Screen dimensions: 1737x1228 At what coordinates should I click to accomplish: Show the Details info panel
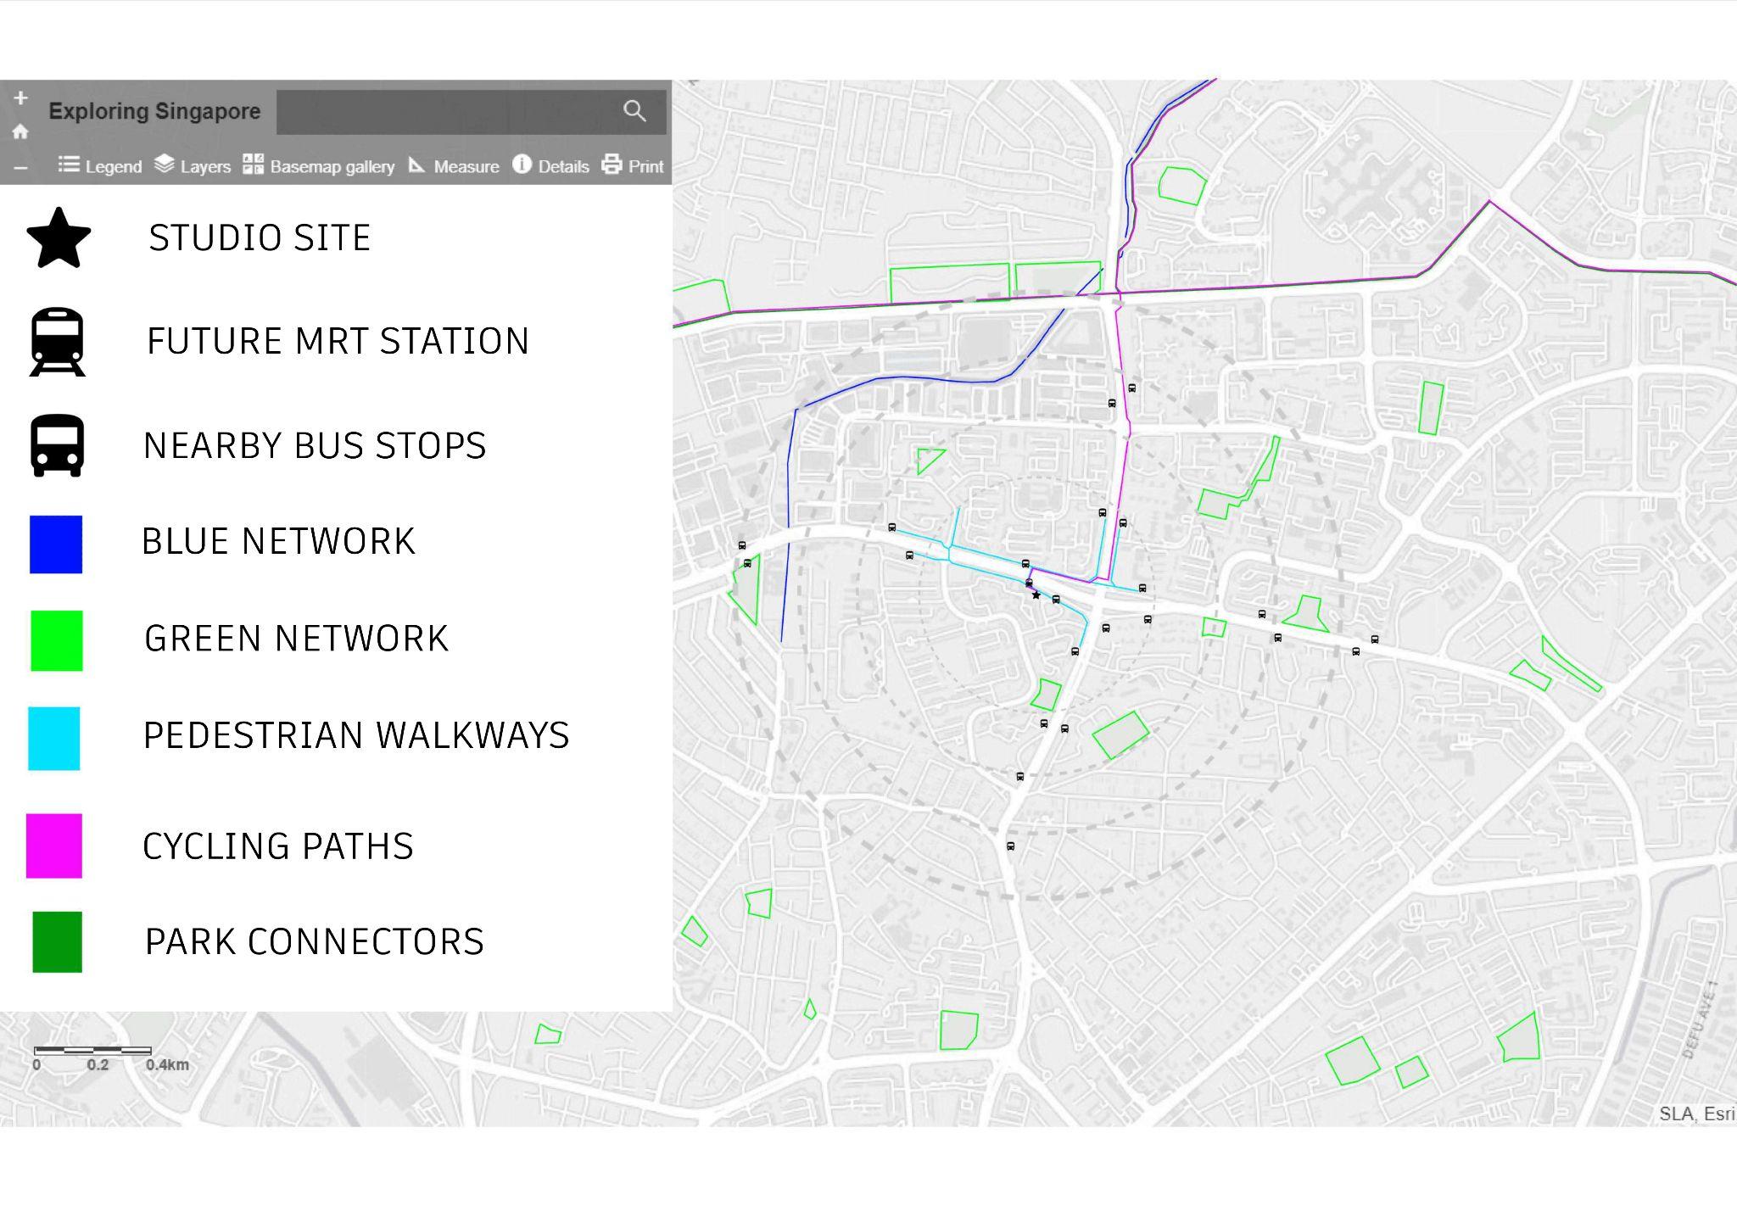coord(550,165)
